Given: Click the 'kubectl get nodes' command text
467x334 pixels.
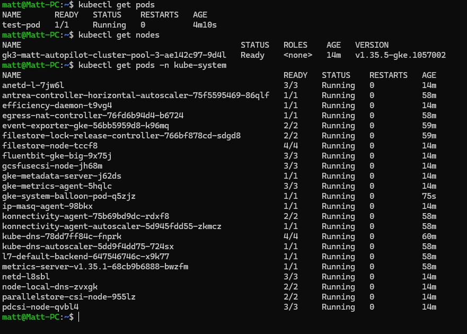Looking at the screenshot, I should 119,35.
